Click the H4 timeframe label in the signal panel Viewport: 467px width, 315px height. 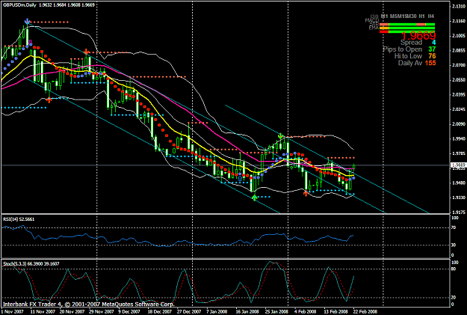[x=431, y=16]
